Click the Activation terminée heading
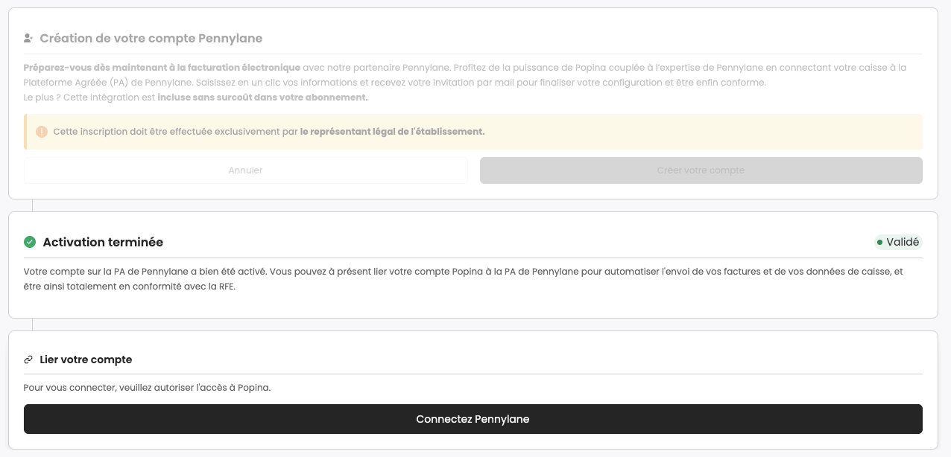The width and height of the screenshot is (951, 457). [103, 242]
